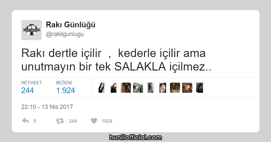This screenshot has width=271, height=142.
Task: Open the fifth liker's avatar
Action: 150,88
